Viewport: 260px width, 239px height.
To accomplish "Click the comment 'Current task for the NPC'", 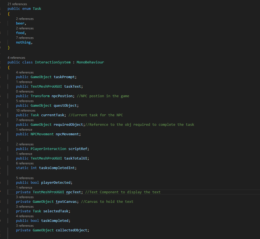I will pos(96,115).
